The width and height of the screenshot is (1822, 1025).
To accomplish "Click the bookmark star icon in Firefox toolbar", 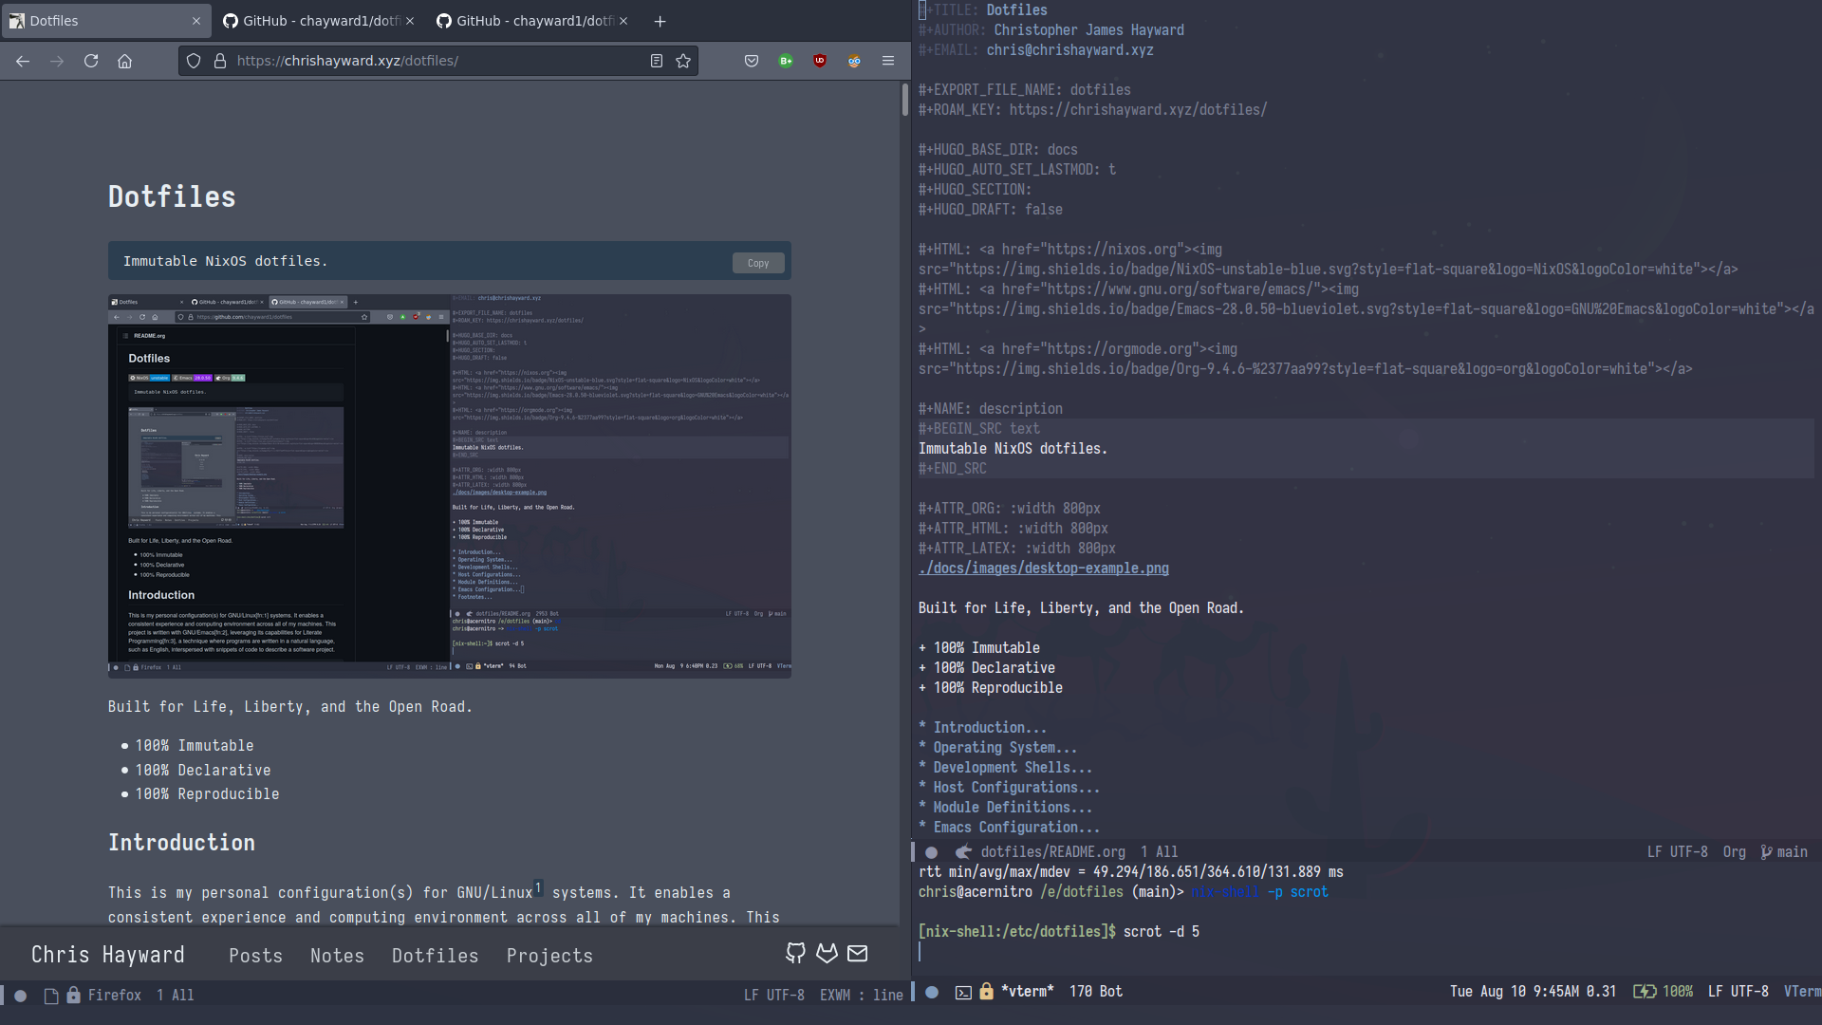I will pyautogui.click(x=683, y=60).
